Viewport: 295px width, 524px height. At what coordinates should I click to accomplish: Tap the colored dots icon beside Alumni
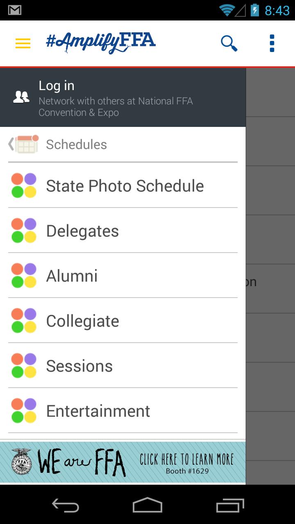coord(24,276)
